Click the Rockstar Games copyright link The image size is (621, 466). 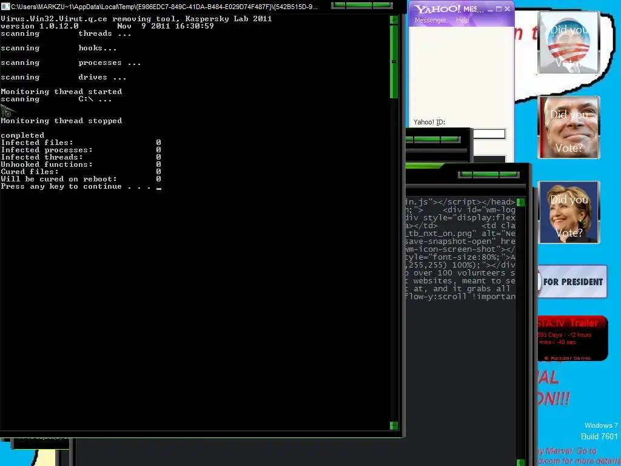pos(567,358)
